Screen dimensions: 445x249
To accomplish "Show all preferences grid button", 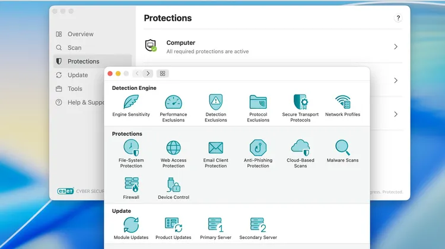I will pos(163,73).
